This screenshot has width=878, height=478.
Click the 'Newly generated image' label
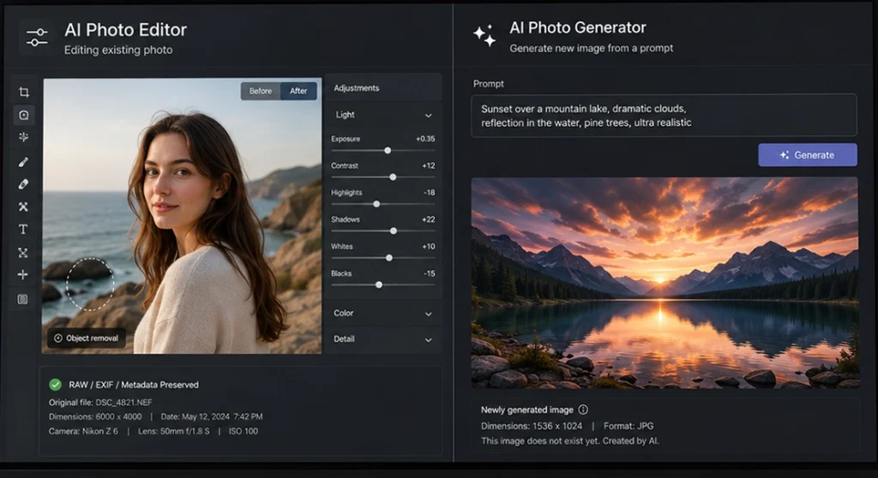click(x=527, y=409)
